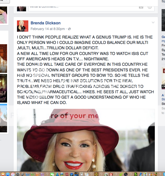Click the public globe privacy icon on the post
Screen dimensions: 165x176
coord(69,29)
